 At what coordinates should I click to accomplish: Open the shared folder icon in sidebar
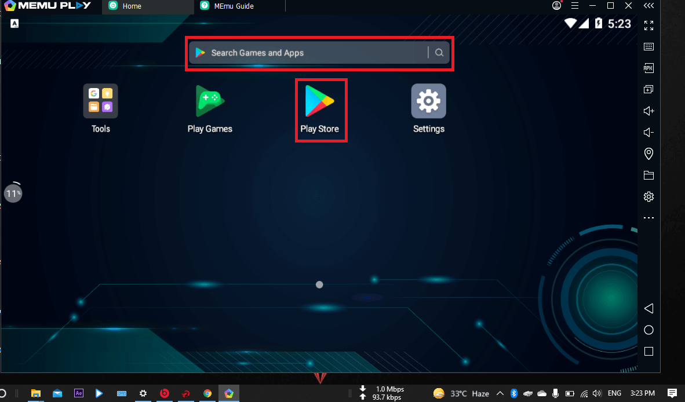[648, 175]
